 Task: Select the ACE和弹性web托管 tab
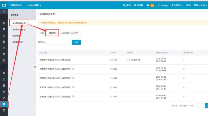pyautogui.click(x=70, y=33)
